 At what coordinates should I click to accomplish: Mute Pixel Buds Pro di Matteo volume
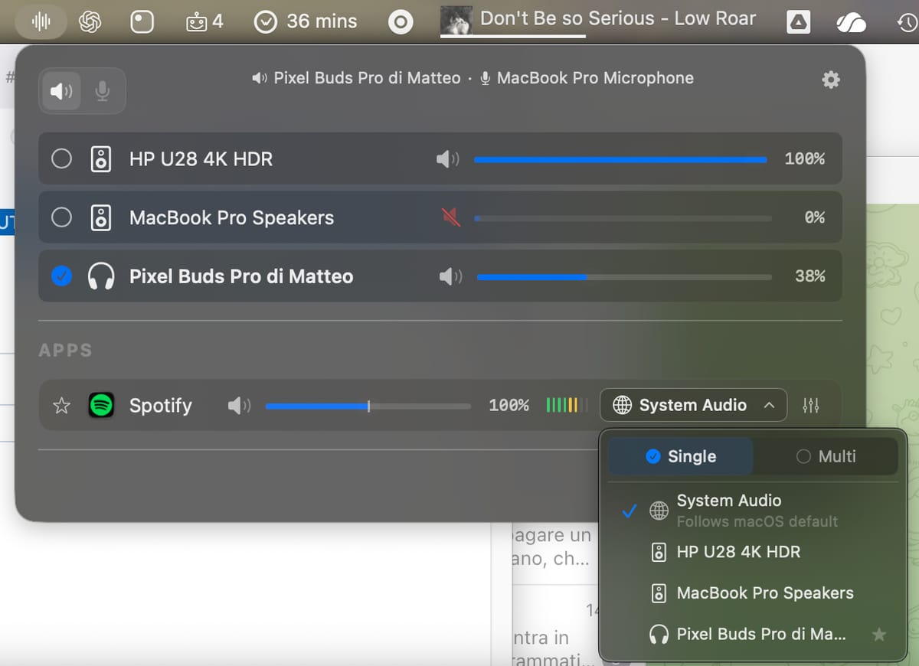click(450, 276)
